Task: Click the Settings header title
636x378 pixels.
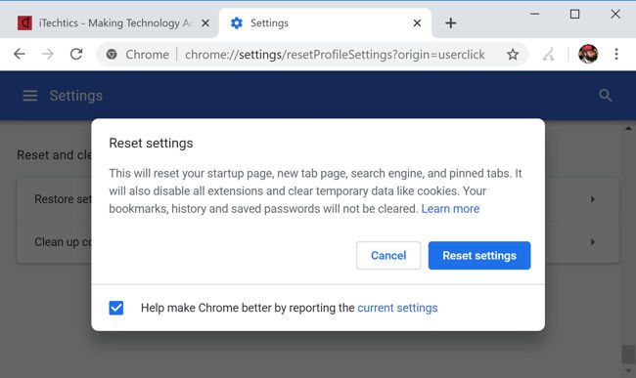Action: pyautogui.click(x=76, y=96)
